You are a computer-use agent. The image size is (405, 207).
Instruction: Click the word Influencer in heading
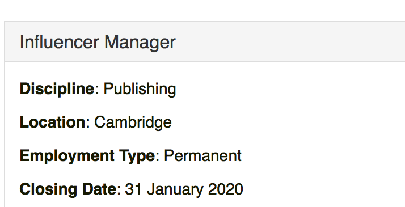coord(59,42)
